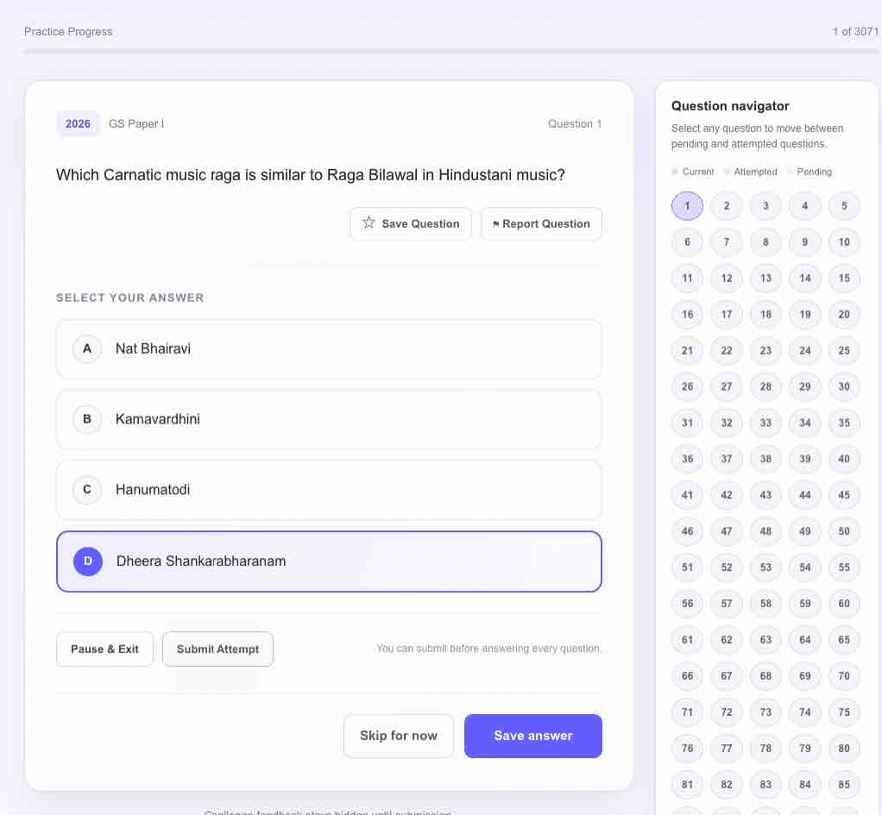Jump to question 9
The width and height of the screenshot is (882, 815).
coord(805,242)
